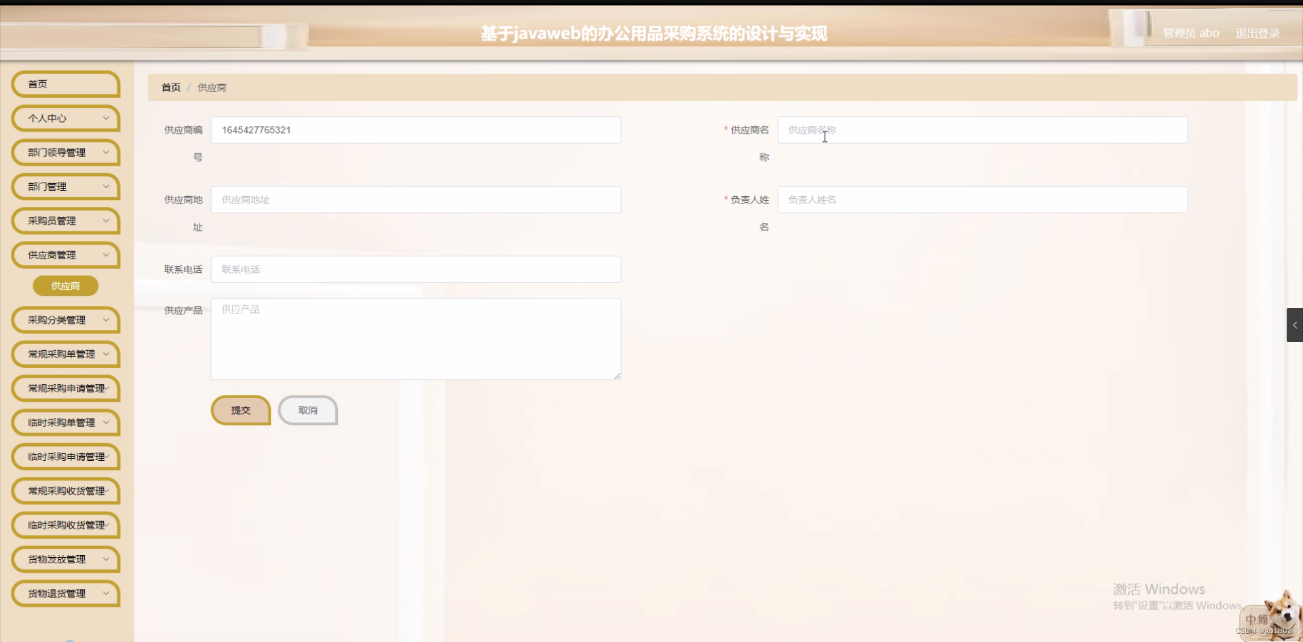Image resolution: width=1303 pixels, height=642 pixels.
Task: Focus the 联系电话 input field
Action: (x=416, y=269)
